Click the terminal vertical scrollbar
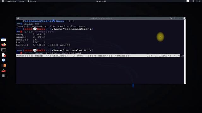Viewport: 202px width, 113px height. coord(185,51)
